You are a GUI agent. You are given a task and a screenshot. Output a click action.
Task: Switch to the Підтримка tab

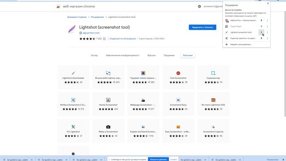click(x=169, y=55)
